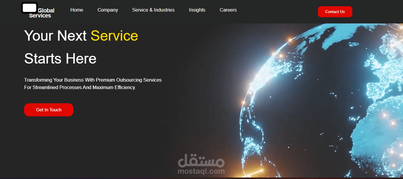
Task: Open the Home nav link
Action: click(x=76, y=10)
